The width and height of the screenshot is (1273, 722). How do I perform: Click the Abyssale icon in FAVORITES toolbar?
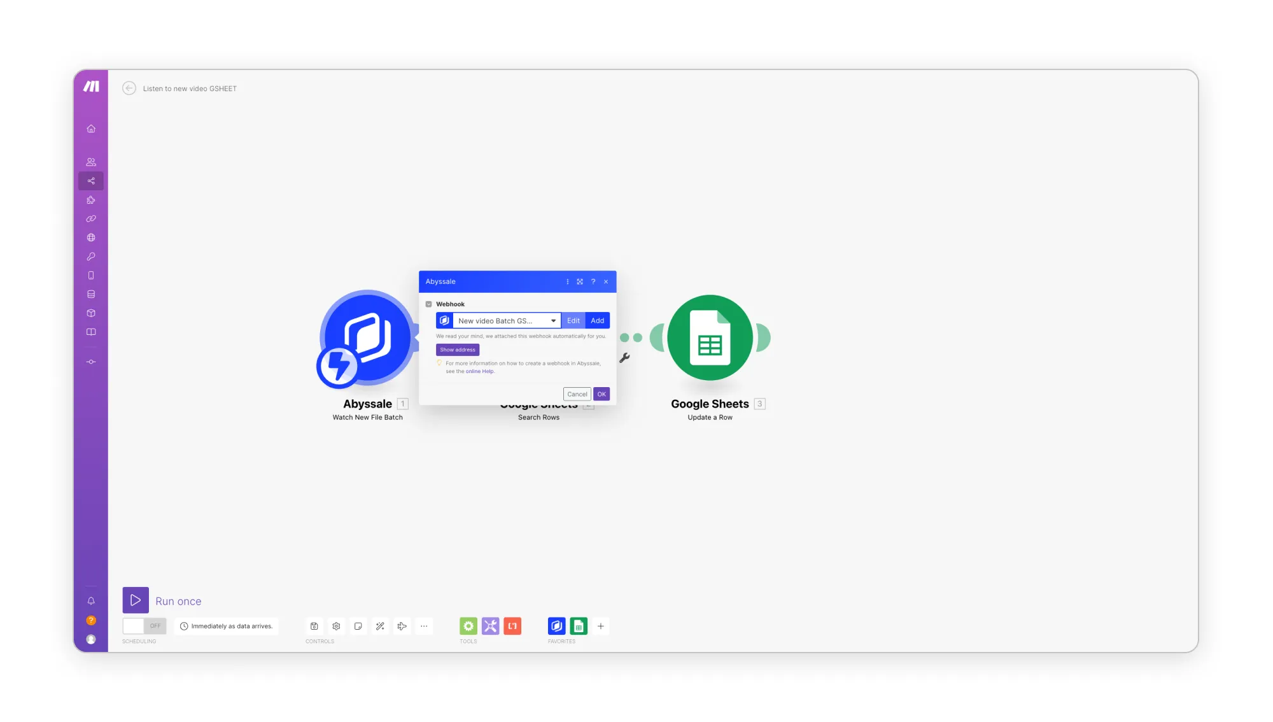556,626
